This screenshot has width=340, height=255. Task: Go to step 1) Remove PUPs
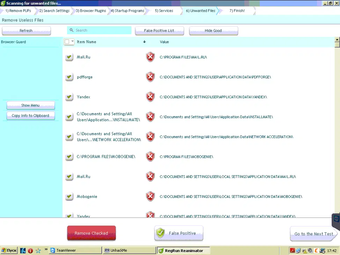click(x=18, y=10)
